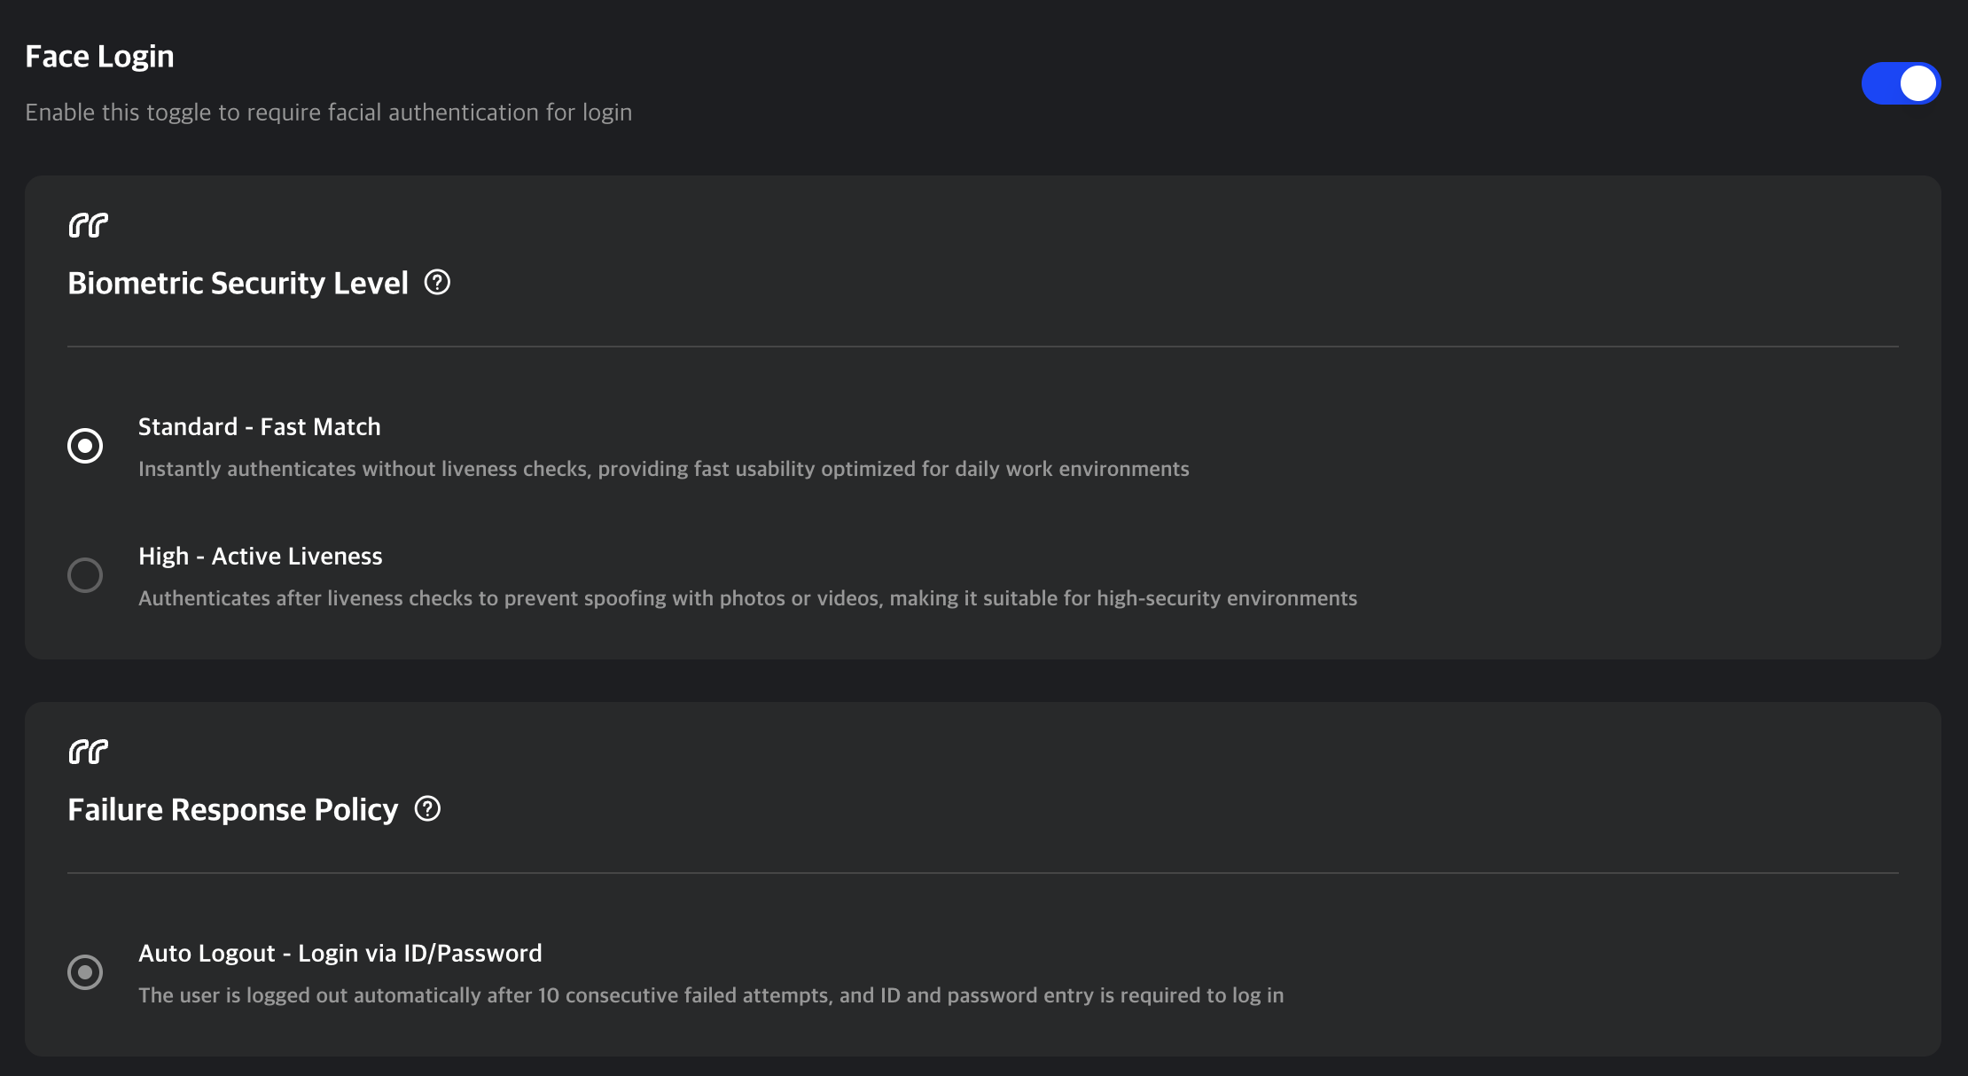Click the liveness checks description under High option
The width and height of the screenshot is (1968, 1076).
click(x=747, y=597)
